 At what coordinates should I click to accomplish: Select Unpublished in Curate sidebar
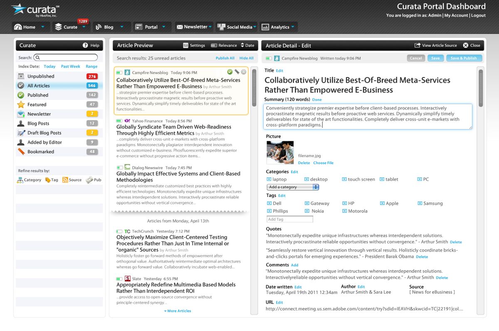click(x=41, y=76)
